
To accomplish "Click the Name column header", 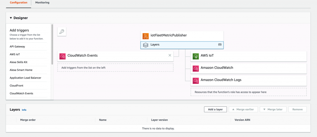I will point(103,120).
